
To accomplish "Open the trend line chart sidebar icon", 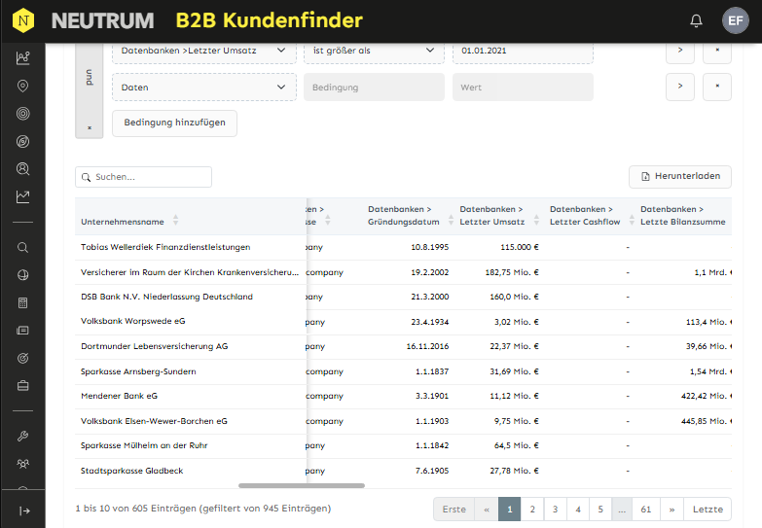I will click(x=22, y=196).
